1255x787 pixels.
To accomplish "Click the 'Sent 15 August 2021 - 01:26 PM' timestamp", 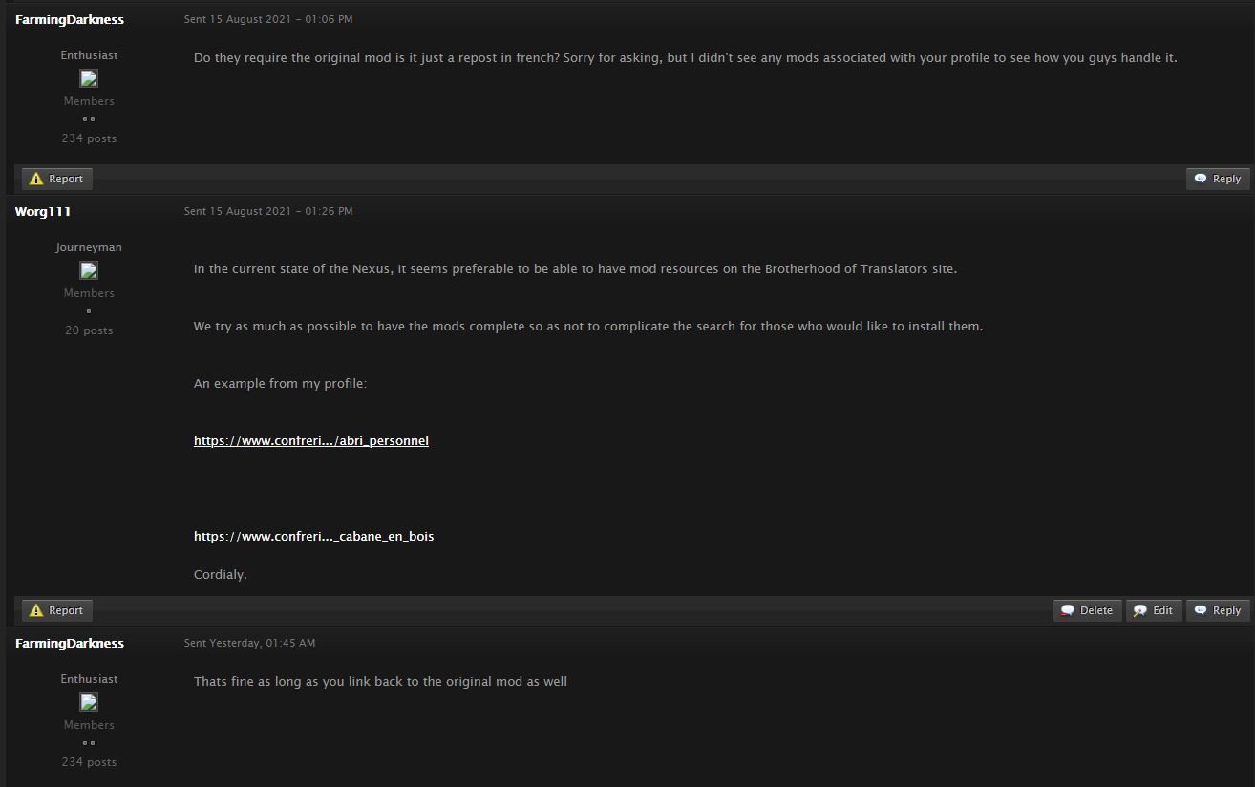I will click(268, 211).
